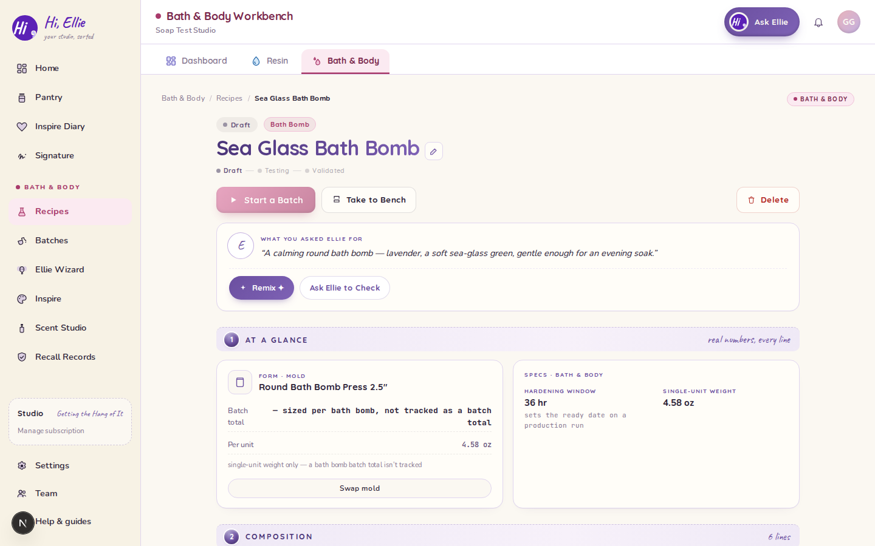Open Ask Ellie assistant button
Screen dimensions: 875x546
tap(762, 22)
